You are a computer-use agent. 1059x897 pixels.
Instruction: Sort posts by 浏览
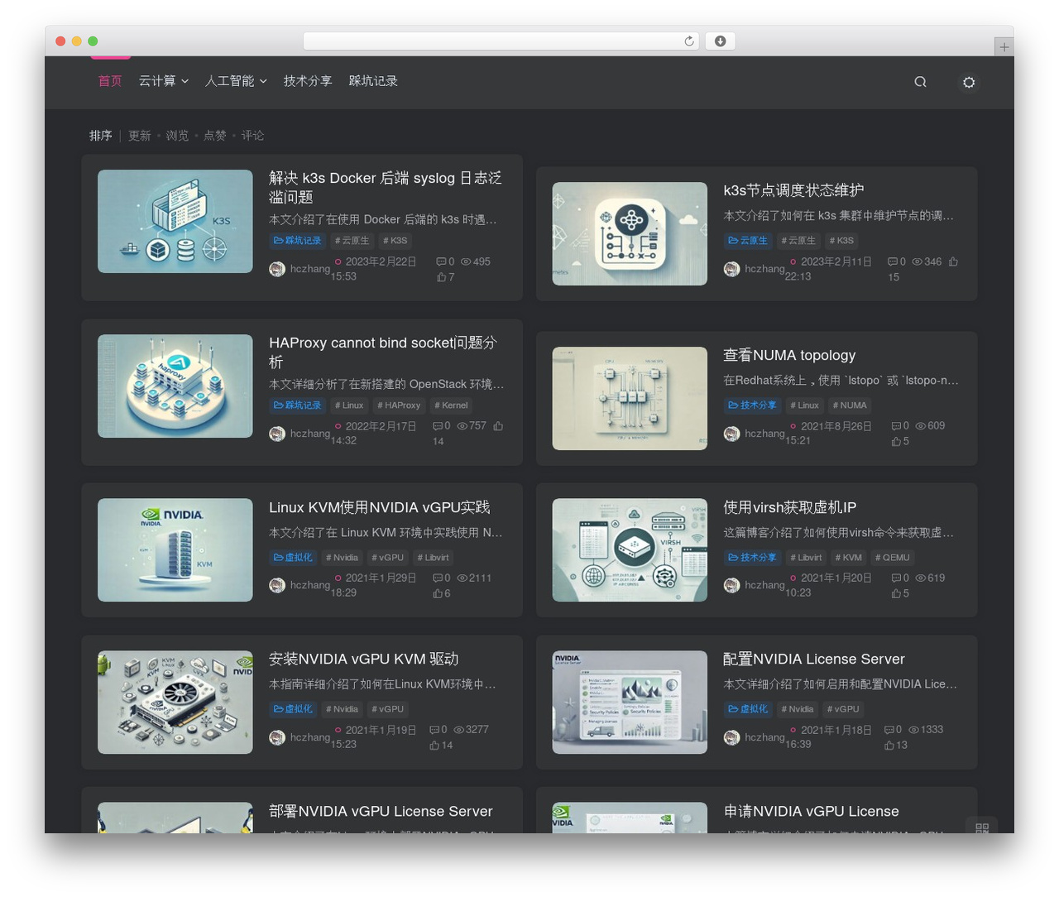coord(177,136)
